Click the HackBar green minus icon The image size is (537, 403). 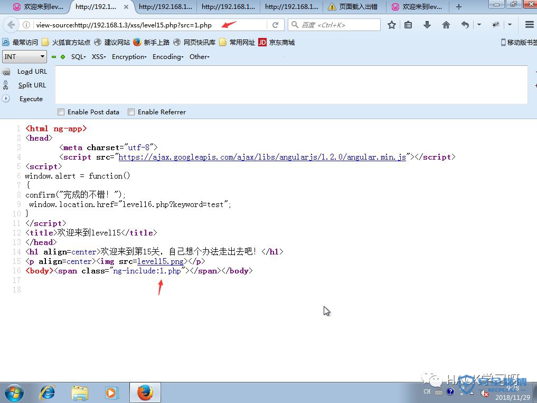(x=54, y=57)
